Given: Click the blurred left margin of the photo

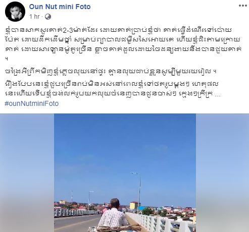Looking at the screenshot, I should [27, 173].
